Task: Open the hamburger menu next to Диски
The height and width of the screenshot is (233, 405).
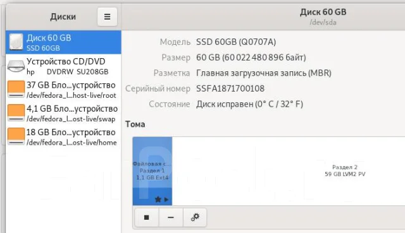Action: click(107, 17)
